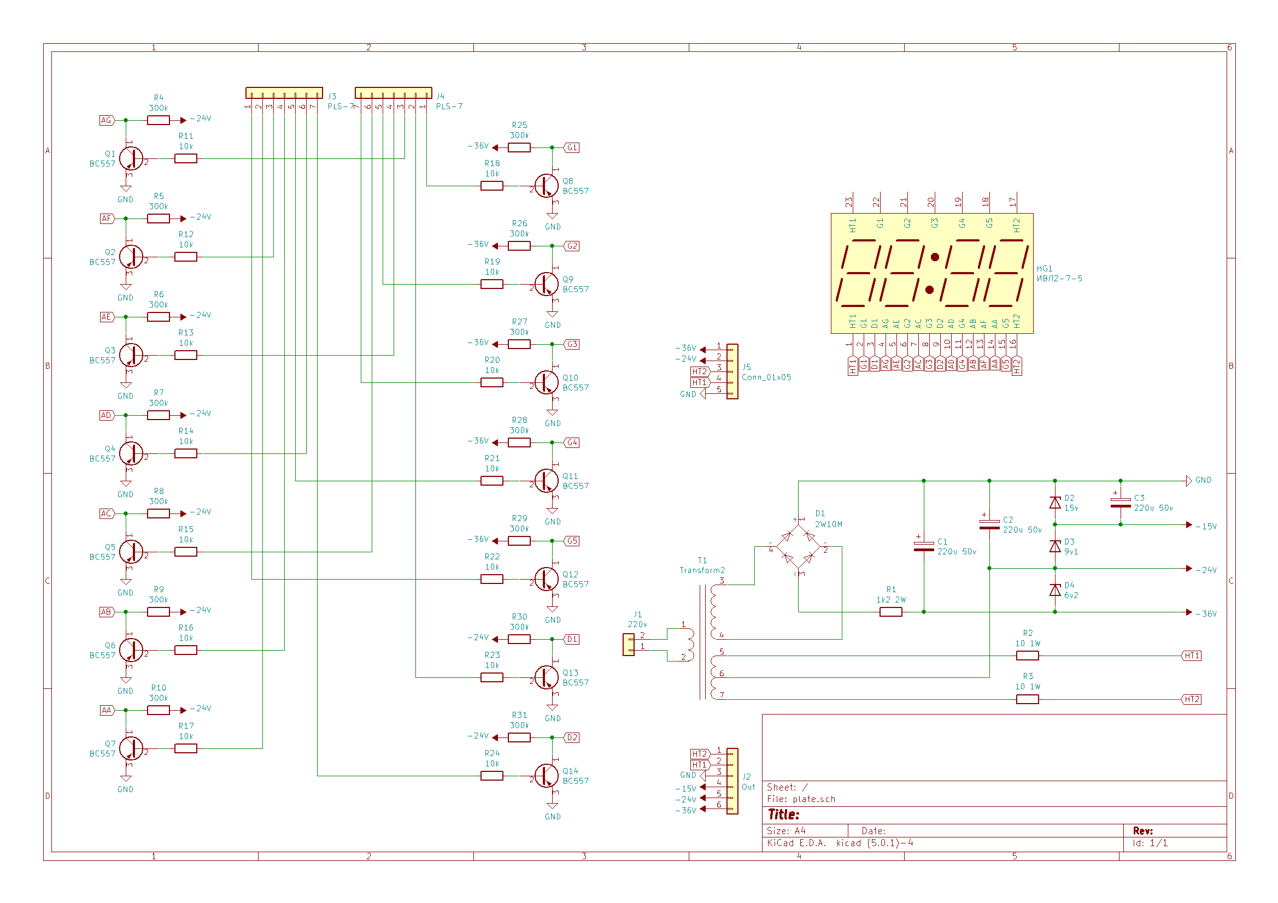Select the AD net label
1278x903 pixels.
click(107, 416)
